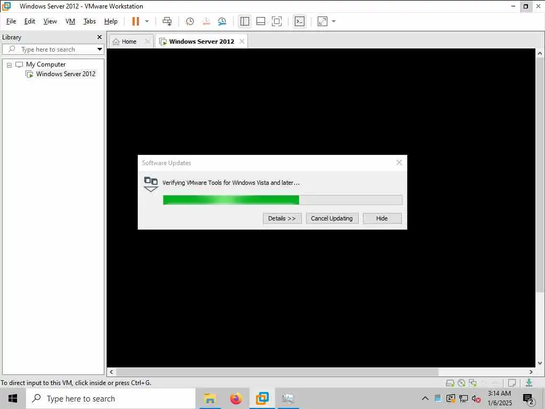
Task: Open the notification center icon
Action: coord(529,399)
